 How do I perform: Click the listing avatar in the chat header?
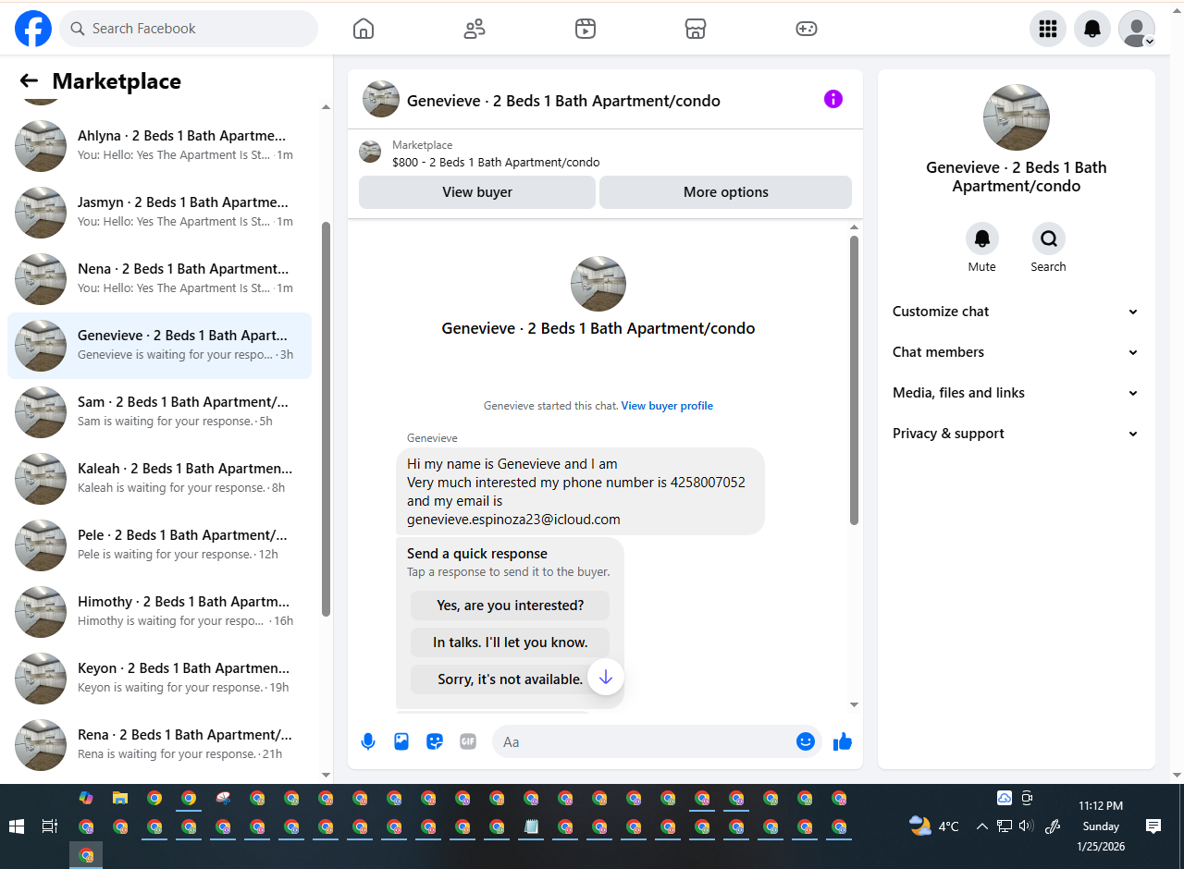(x=381, y=99)
